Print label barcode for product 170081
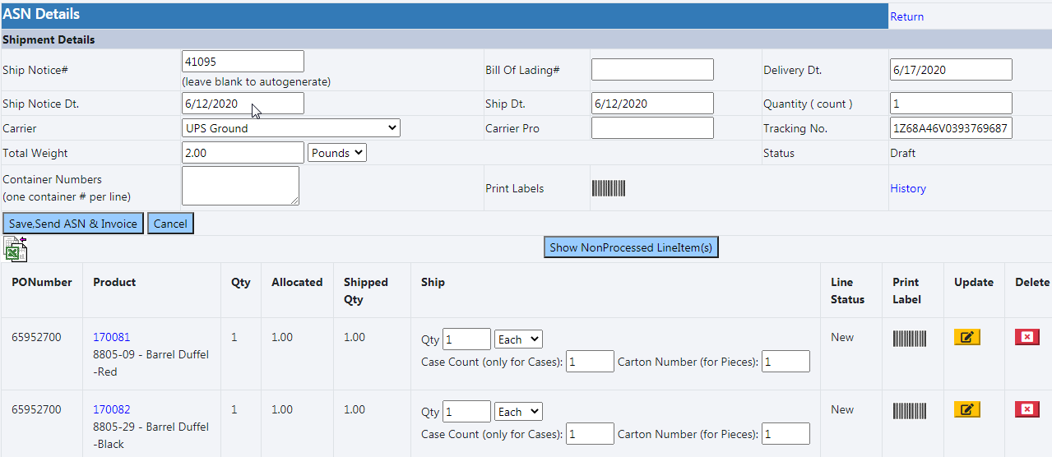The width and height of the screenshot is (1052, 457). 909,338
